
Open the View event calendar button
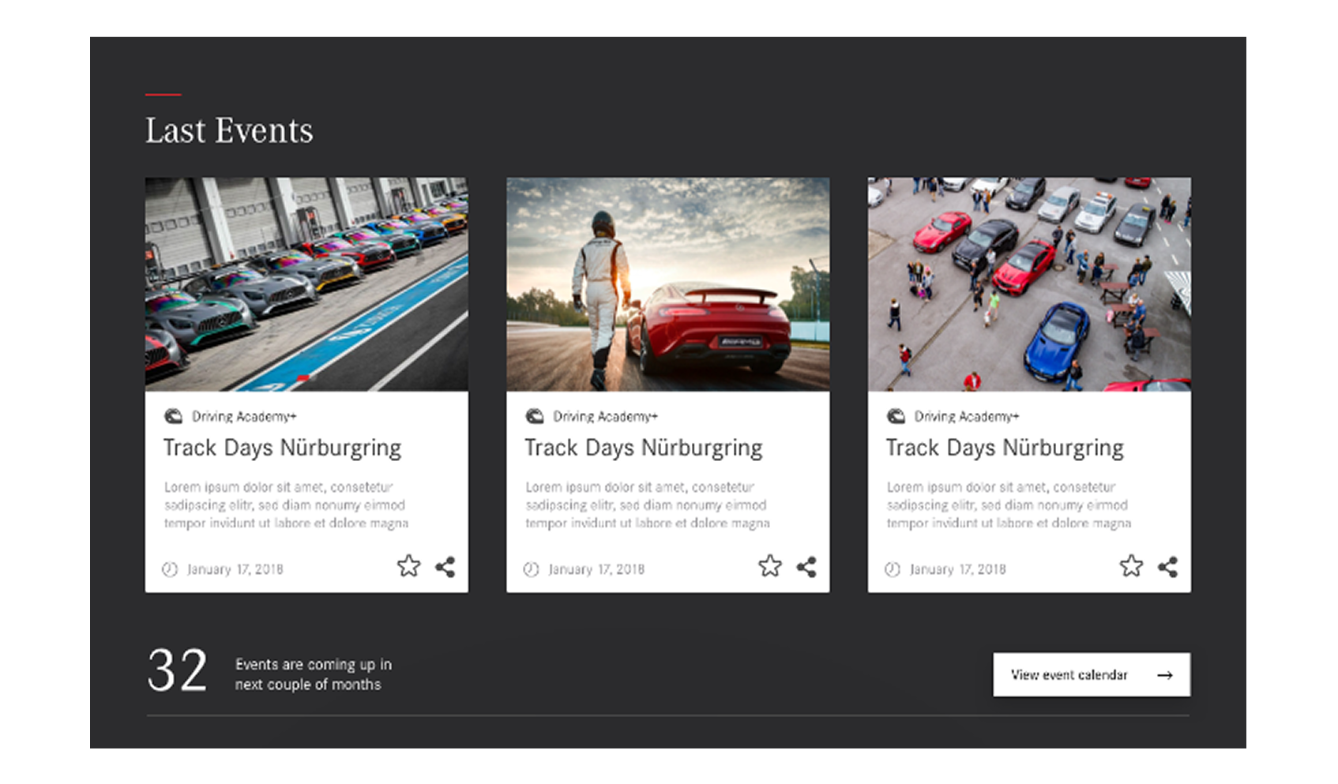click(x=1092, y=674)
